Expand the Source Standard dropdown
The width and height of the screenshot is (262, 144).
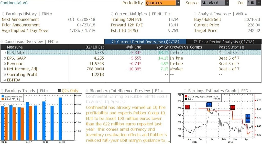[215, 3]
